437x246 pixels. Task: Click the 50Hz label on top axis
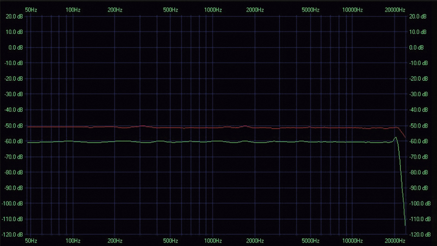(31, 10)
